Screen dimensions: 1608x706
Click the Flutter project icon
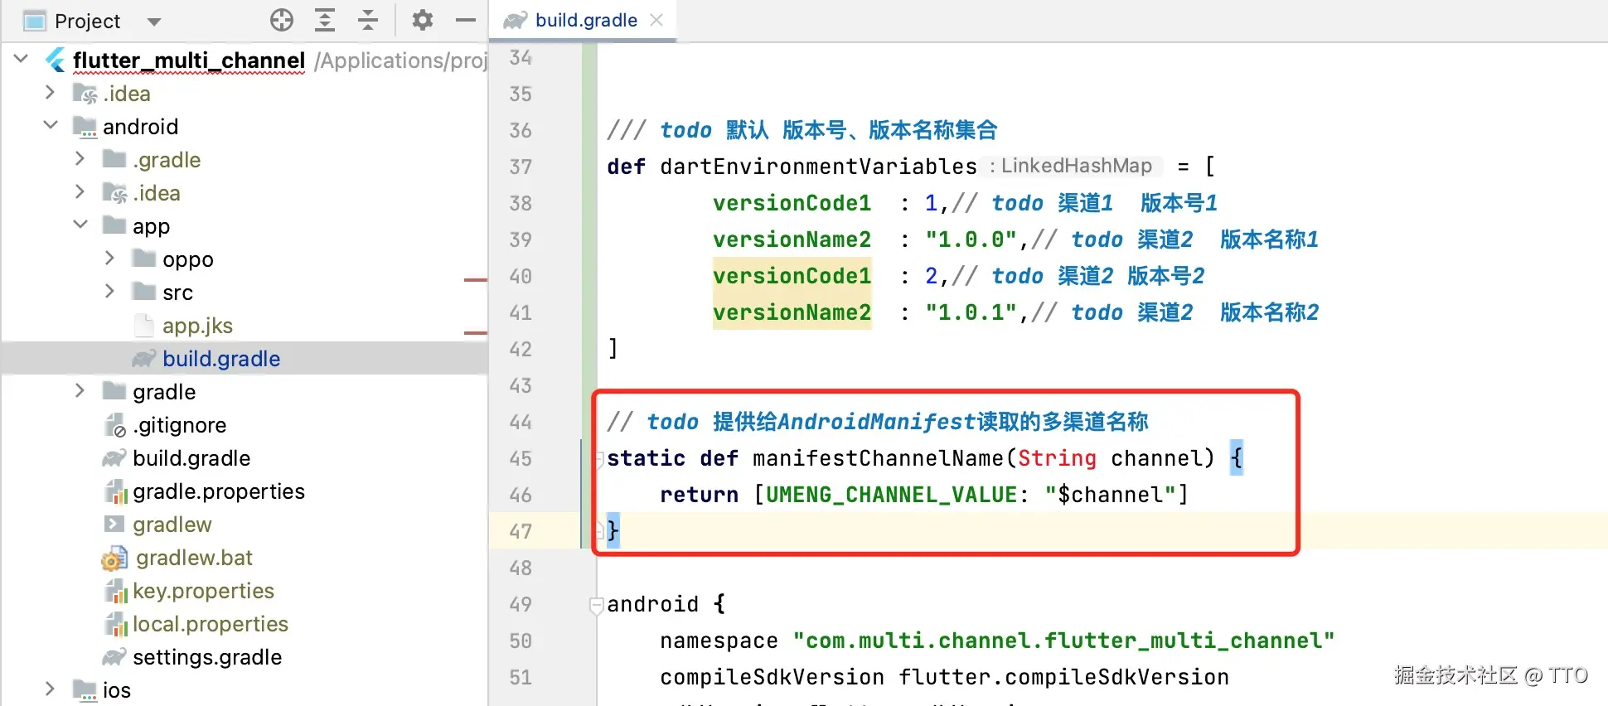(x=56, y=60)
